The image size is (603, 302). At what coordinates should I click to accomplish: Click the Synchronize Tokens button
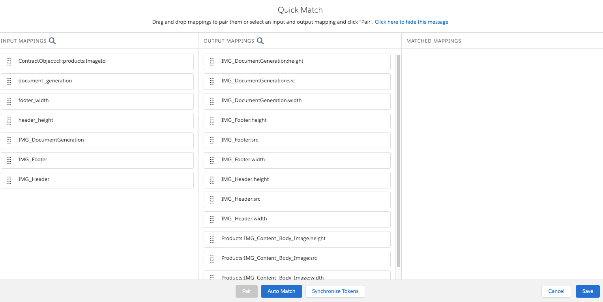tap(335, 291)
